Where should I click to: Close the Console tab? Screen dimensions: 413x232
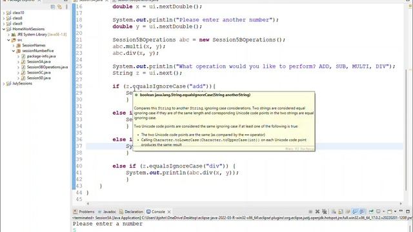click(169, 211)
